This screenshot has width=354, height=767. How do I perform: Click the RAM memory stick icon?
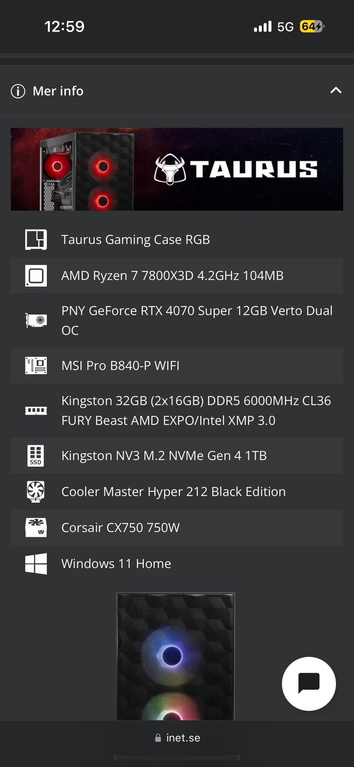click(x=36, y=411)
